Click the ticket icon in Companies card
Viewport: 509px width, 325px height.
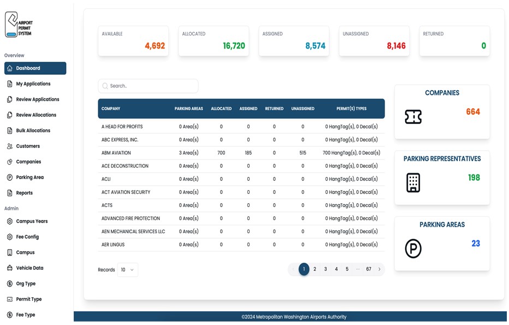(413, 117)
